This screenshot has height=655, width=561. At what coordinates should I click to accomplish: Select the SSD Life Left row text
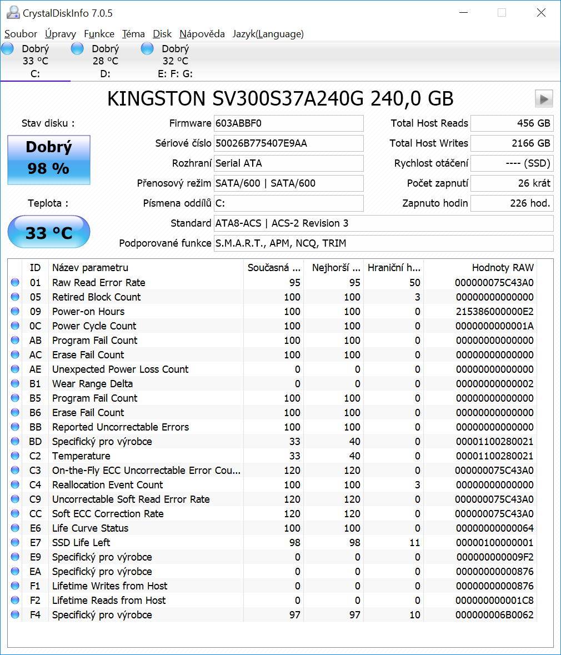click(81, 542)
